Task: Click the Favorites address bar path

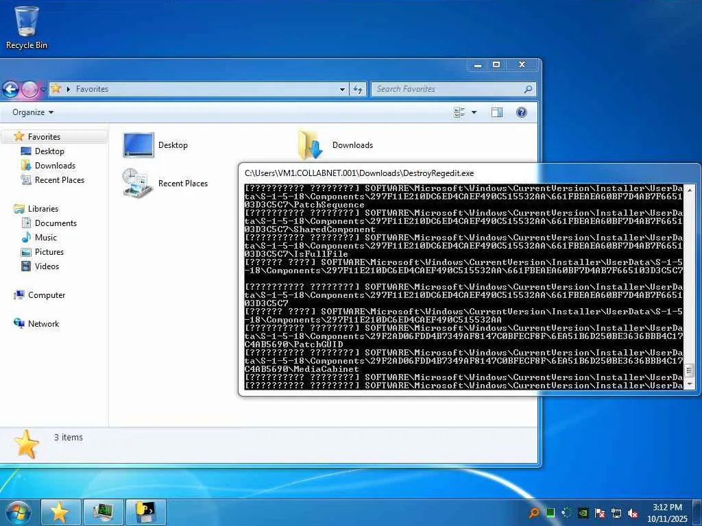Action: (93, 89)
